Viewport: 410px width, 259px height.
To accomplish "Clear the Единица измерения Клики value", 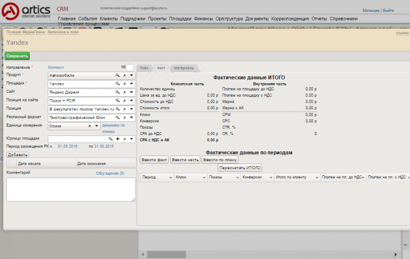I will coord(90,126).
